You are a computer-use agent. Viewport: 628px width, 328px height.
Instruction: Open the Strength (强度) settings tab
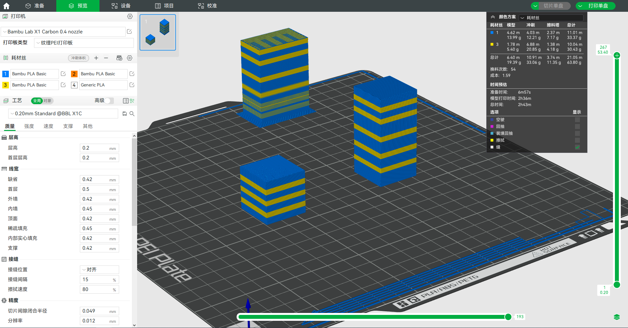point(29,126)
